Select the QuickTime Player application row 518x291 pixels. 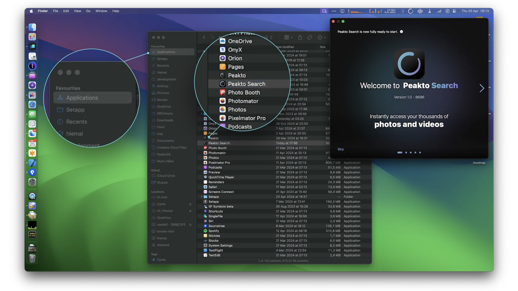[x=284, y=177]
